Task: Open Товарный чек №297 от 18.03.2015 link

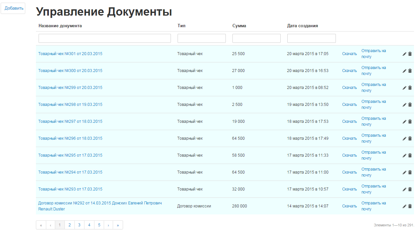Action: pyautogui.click(x=70, y=121)
